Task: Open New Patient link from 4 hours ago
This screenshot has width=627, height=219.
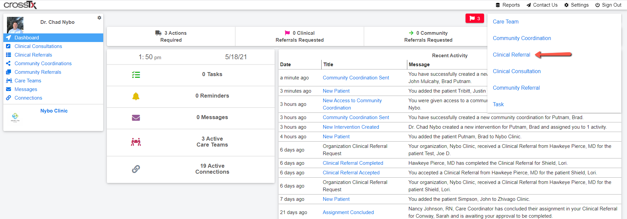Action: (336, 137)
